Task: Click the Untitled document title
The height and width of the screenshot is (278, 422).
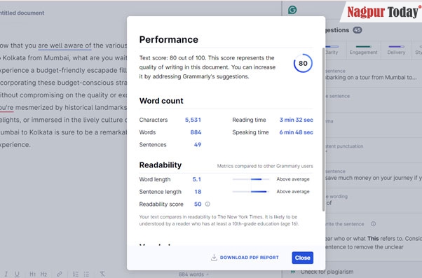Action: click(22, 13)
